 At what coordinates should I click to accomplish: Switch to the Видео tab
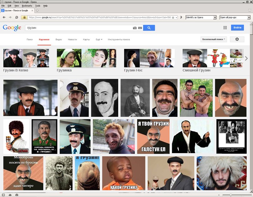[59, 39]
